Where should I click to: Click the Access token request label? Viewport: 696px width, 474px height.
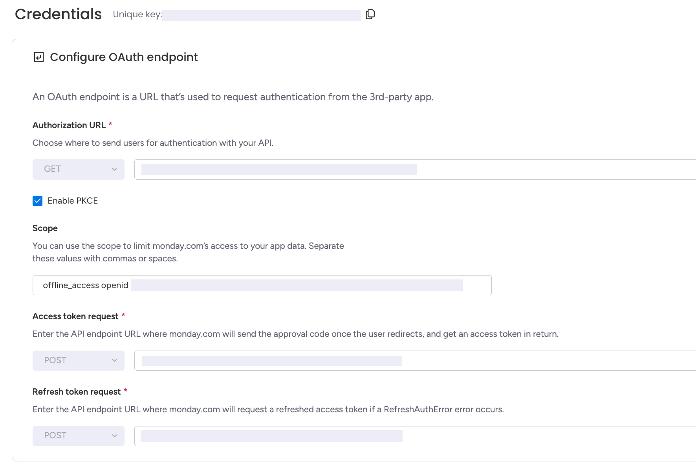point(75,316)
